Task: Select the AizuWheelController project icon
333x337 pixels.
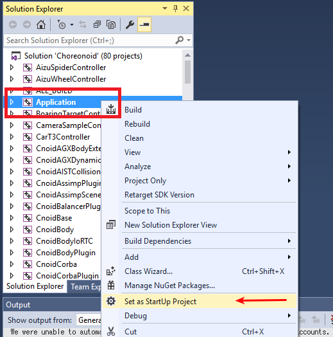Action: pos(28,79)
